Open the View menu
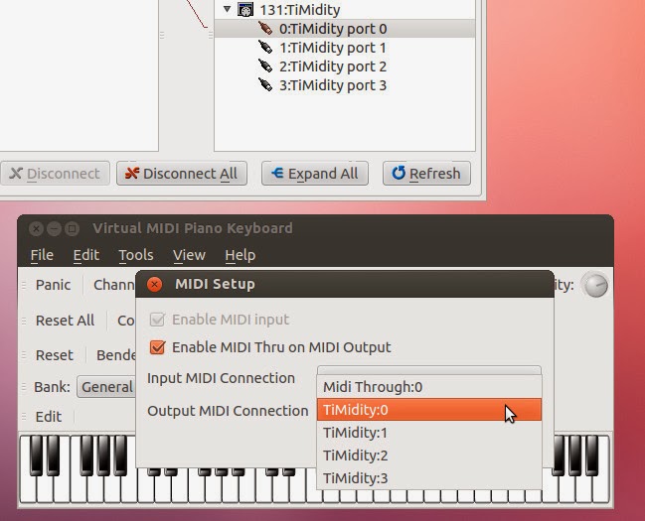Screen dimensions: 645x521 189,255
